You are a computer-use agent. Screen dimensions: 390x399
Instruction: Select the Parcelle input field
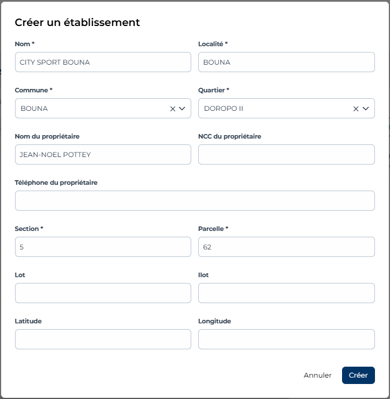click(x=286, y=247)
